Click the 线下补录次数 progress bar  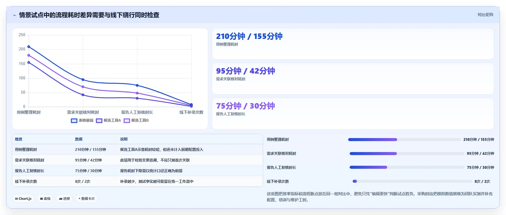412,181
